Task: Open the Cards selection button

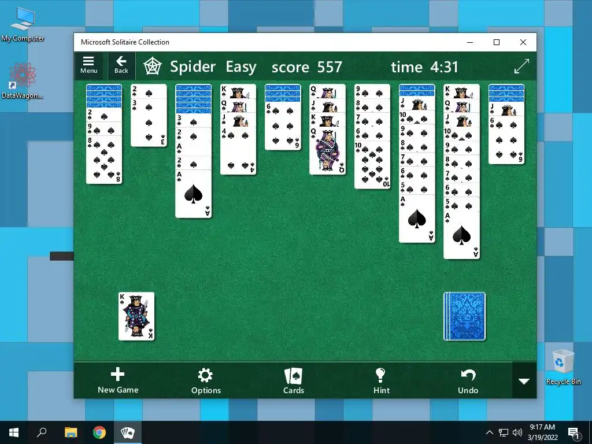Action: pos(293,380)
